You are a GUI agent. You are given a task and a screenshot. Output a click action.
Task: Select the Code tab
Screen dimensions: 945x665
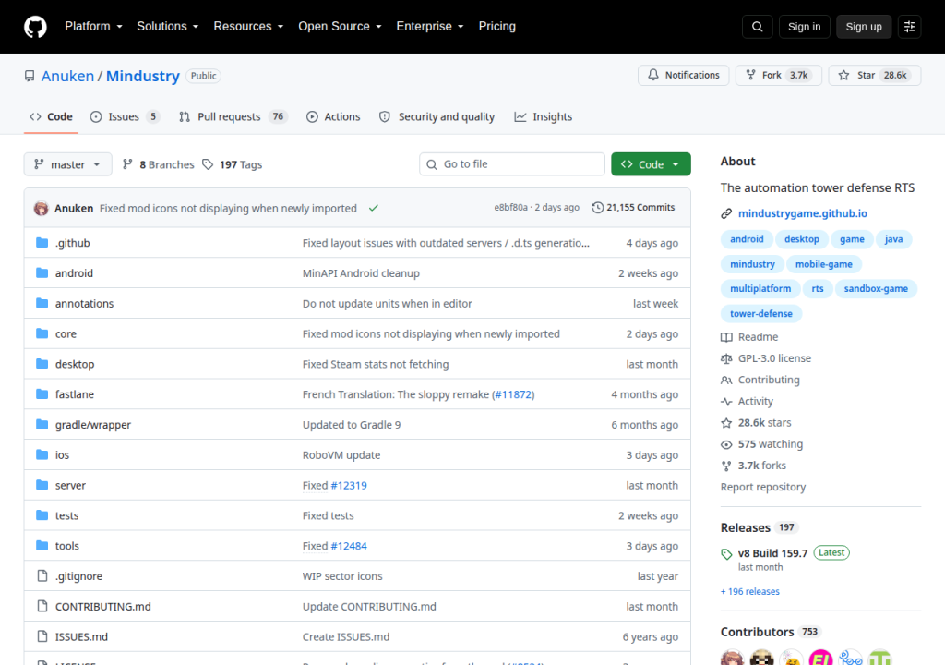(x=52, y=117)
